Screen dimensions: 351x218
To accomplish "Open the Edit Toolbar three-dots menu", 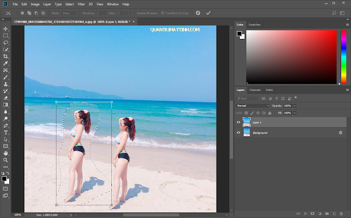I will (x=5, y=167).
